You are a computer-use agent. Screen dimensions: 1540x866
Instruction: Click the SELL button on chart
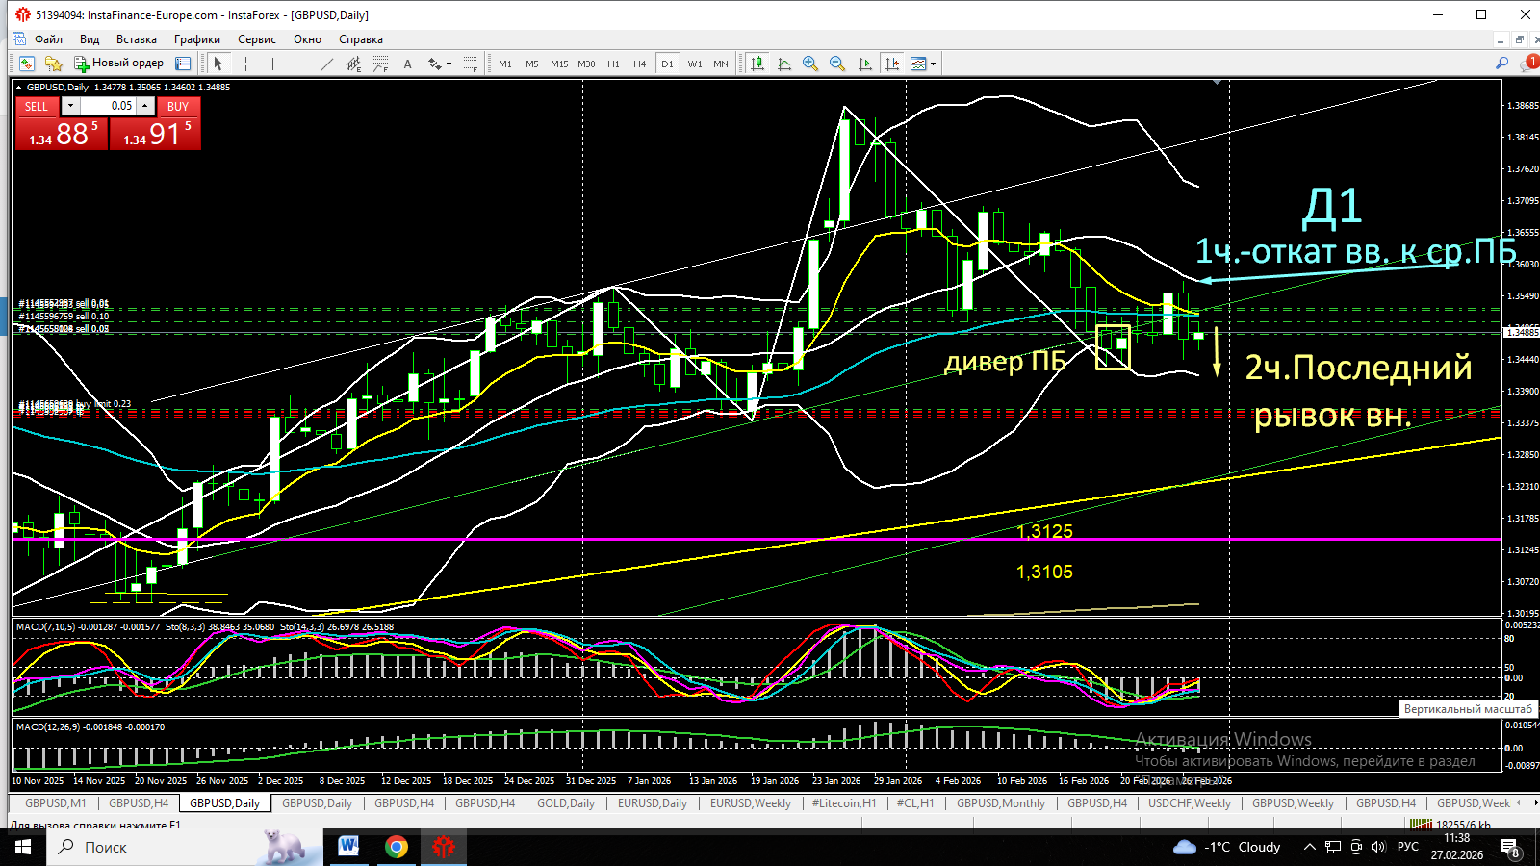tap(37, 106)
